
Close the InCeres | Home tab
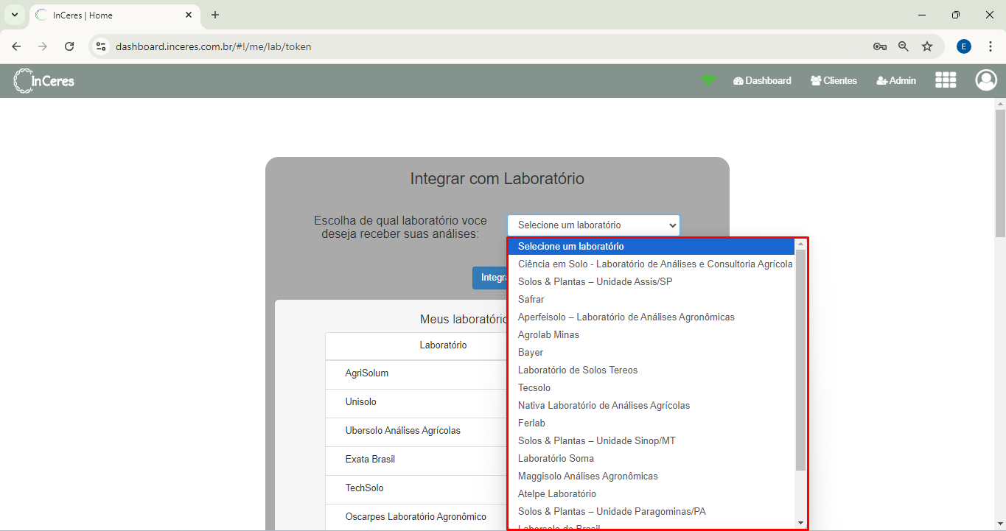pos(189,15)
